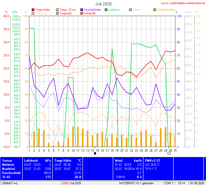
Task: Click the 'Windchill' legend label
Action: click(x=90, y=13)
